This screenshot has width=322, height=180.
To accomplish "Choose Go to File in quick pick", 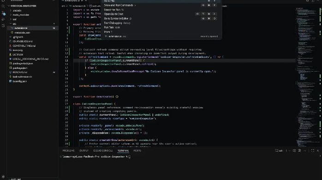I will point(161,1).
